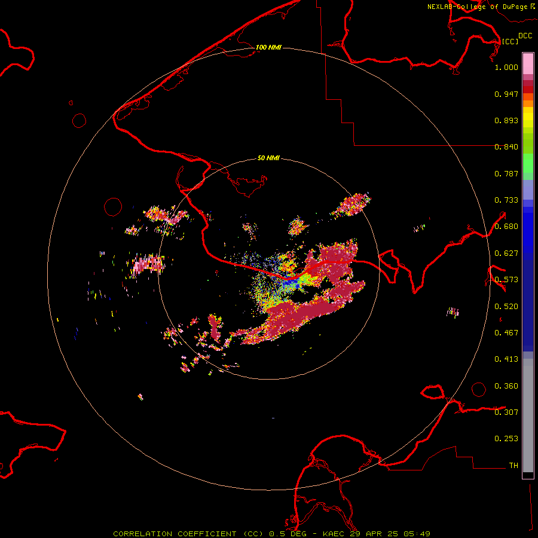Image resolution: width=538 pixels, height=538 pixels.
Task: Select the 0.893 scale value
Action: 506,120
